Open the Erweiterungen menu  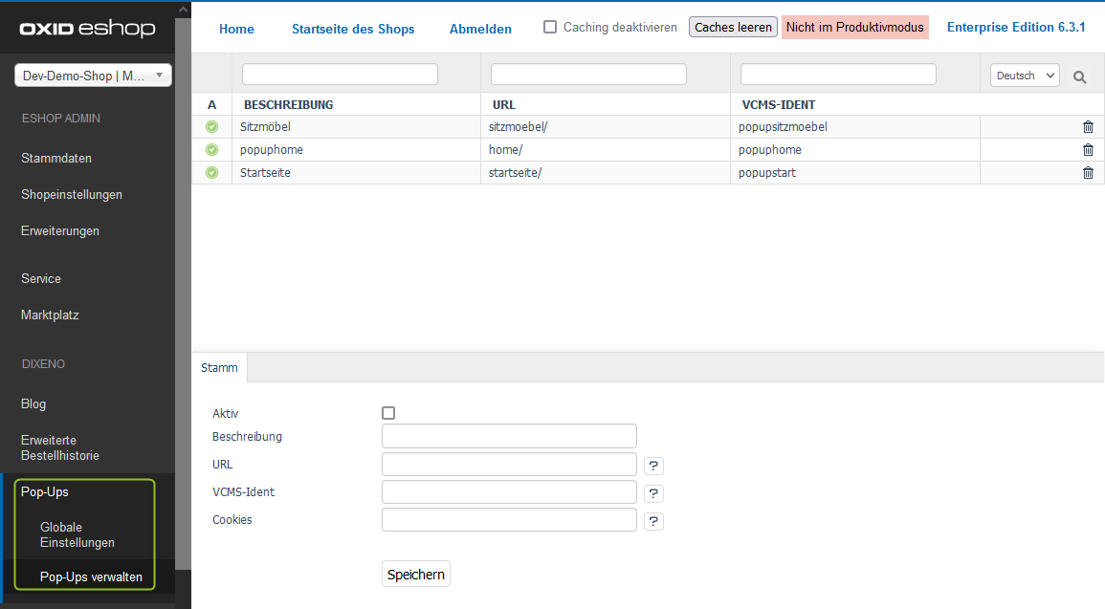click(60, 231)
